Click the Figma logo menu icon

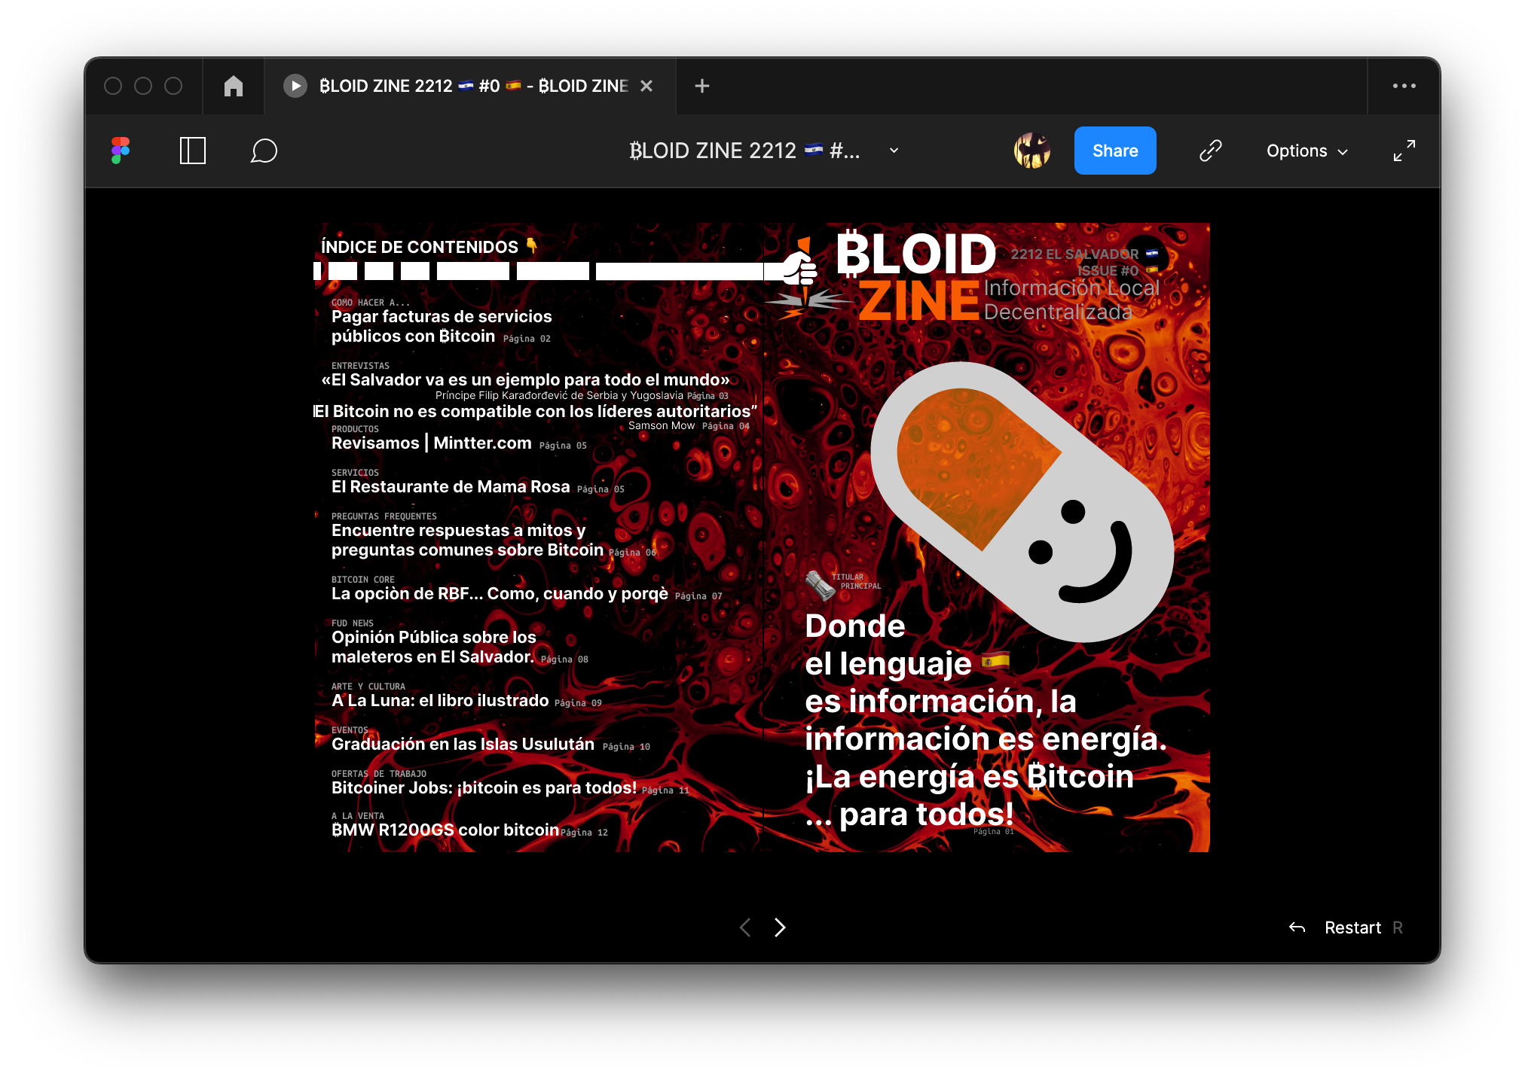[121, 151]
